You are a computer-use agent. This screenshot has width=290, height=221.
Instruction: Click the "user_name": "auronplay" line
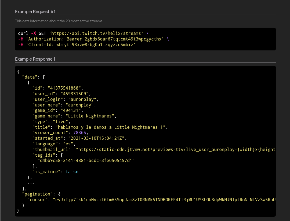(64, 105)
